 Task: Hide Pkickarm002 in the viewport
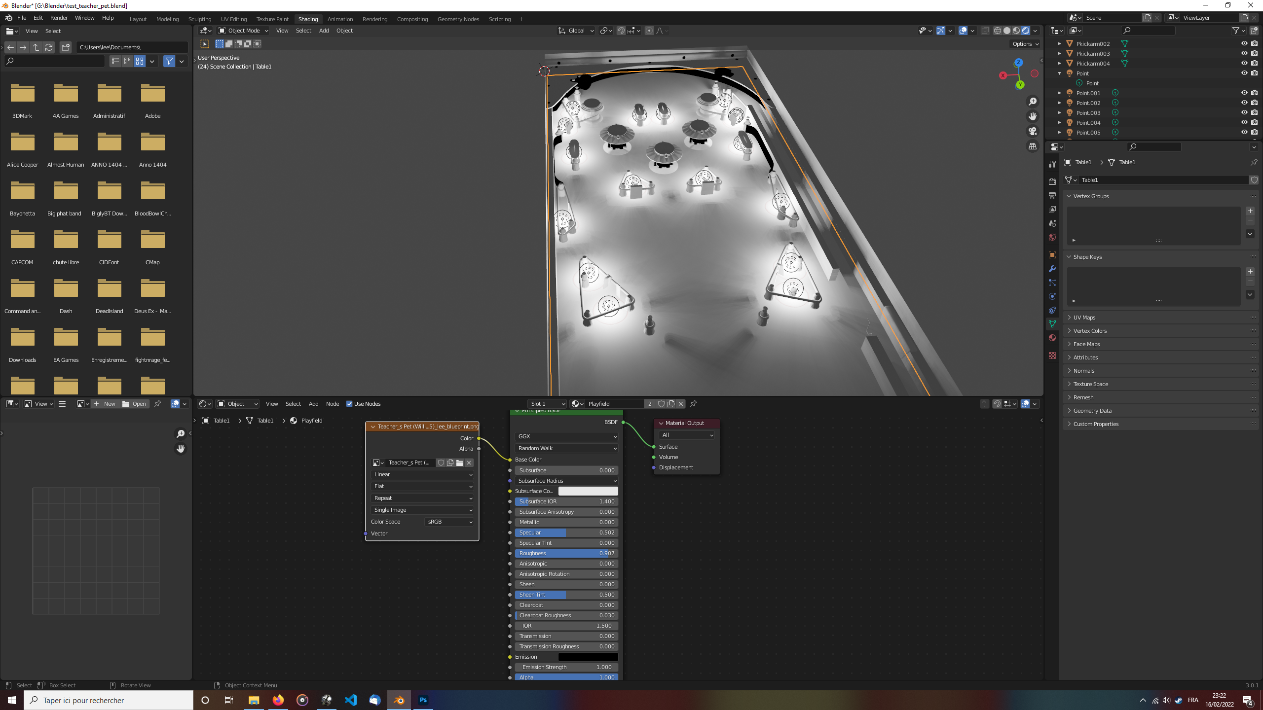pyautogui.click(x=1244, y=43)
